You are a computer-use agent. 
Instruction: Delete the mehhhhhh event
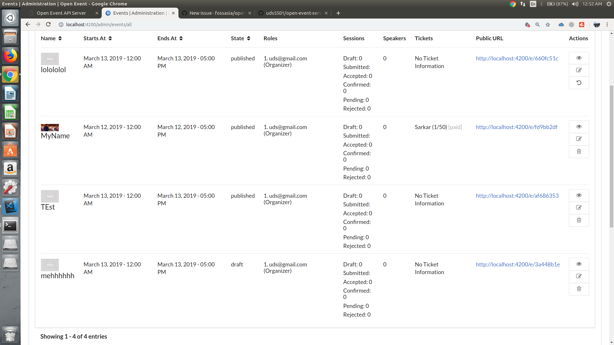click(x=579, y=289)
